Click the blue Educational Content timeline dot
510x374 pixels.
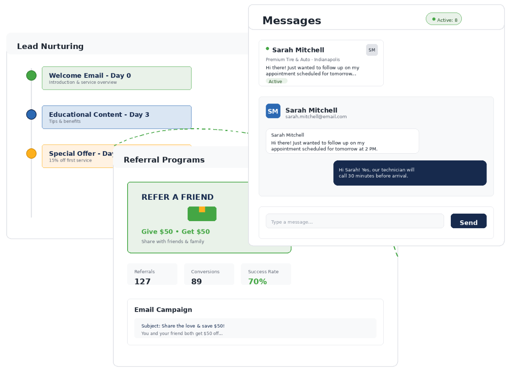(31, 114)
